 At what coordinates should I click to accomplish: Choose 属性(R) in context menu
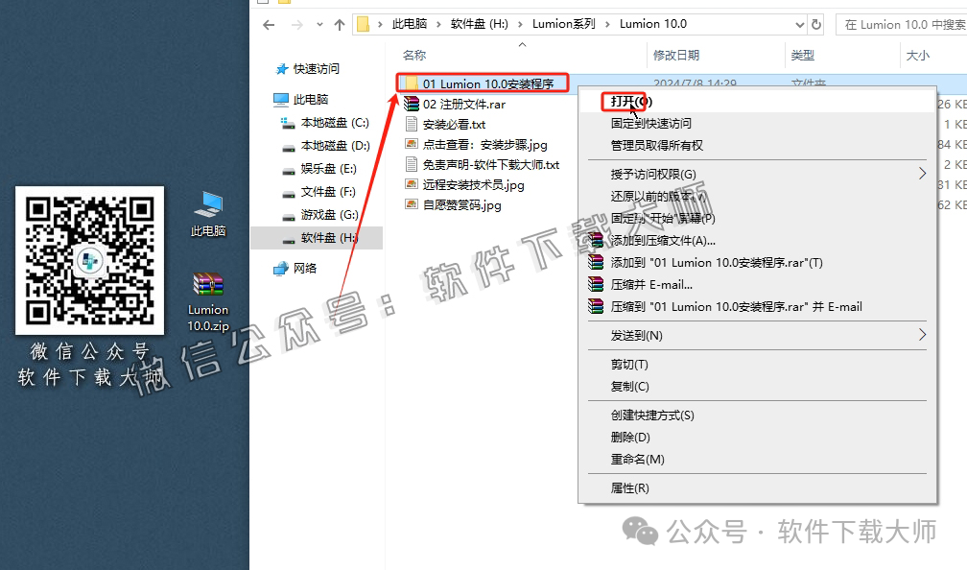(629, 488)
